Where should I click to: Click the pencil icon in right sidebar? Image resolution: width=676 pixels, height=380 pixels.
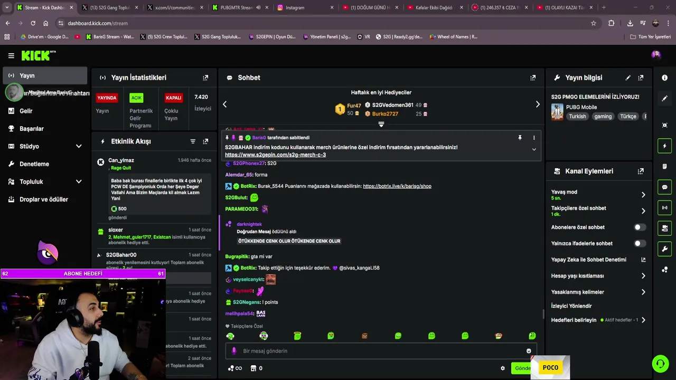click(664, 99)
